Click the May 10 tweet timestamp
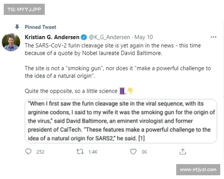The height and width of the screenshot is (179, 224). tap(144, 37)
